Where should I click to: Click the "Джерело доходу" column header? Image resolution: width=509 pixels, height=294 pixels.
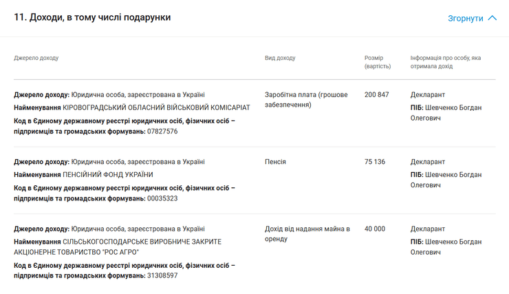(x=36, y=58)
